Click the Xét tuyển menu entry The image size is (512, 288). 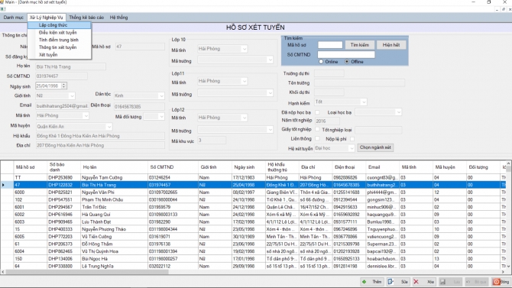(x=59, y=55)
